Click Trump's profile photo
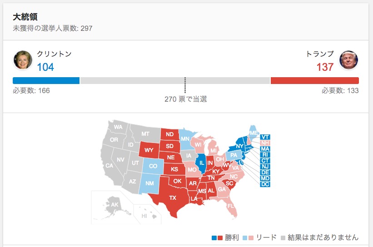 [x=349, y=60]
